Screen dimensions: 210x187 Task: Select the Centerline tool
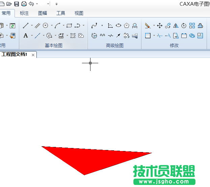(37, 36)
